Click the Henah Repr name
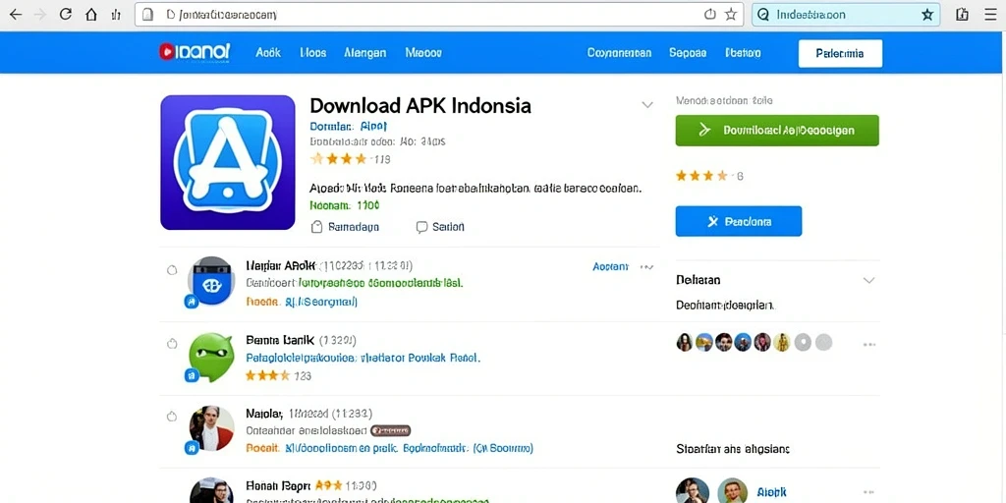The width and height of the screenshot is (1006, 503). [x=278, y=485]
